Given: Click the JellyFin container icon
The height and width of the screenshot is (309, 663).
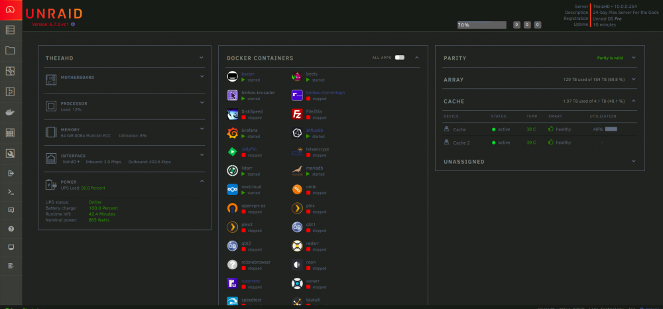Looking at the screenshot, I should 232,152.
